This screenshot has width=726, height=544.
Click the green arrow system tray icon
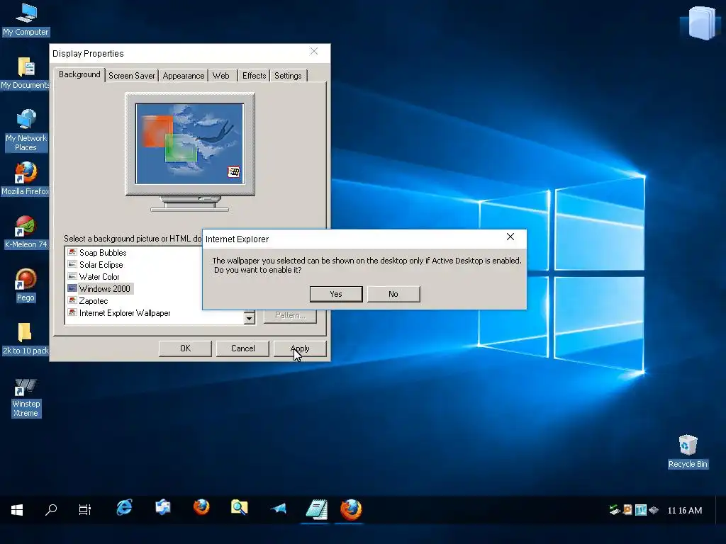(615, 510)
